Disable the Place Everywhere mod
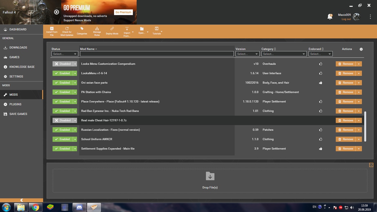This screenshot has width=377, height=212. (62, 102)
